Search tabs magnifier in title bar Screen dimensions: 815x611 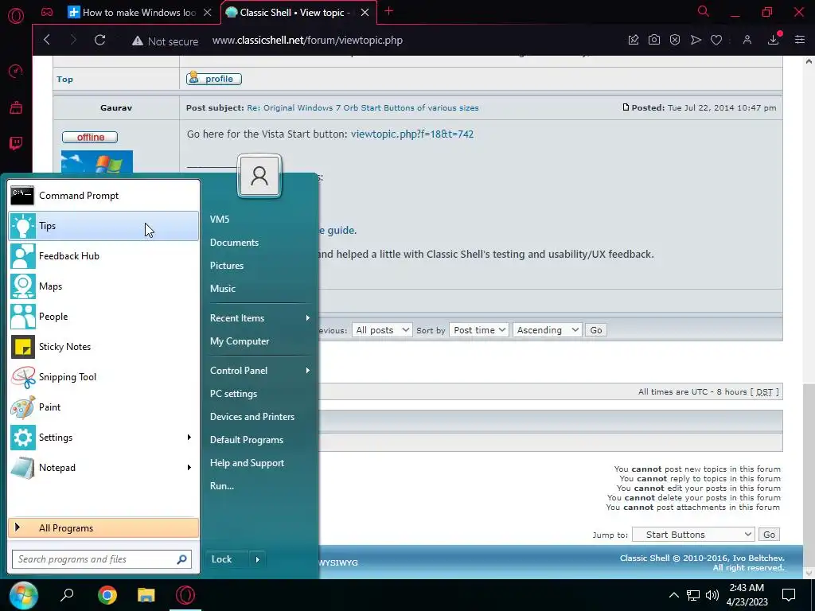tap(703, 11)
